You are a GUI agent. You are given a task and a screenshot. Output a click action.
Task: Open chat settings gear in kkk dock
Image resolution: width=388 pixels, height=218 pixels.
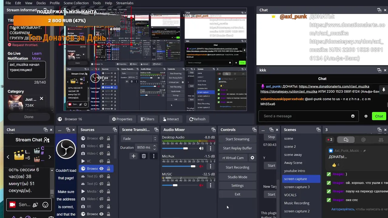coord(366,116)
